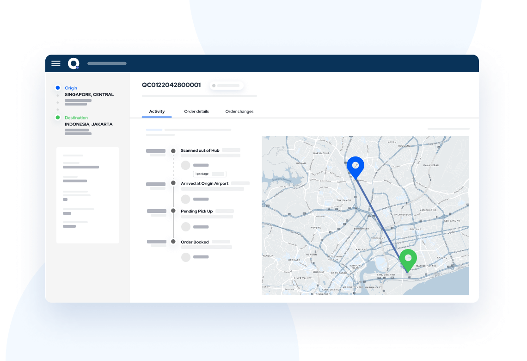Select the blue origin map pin
This screenshot has width=527, height=361.
355,168
